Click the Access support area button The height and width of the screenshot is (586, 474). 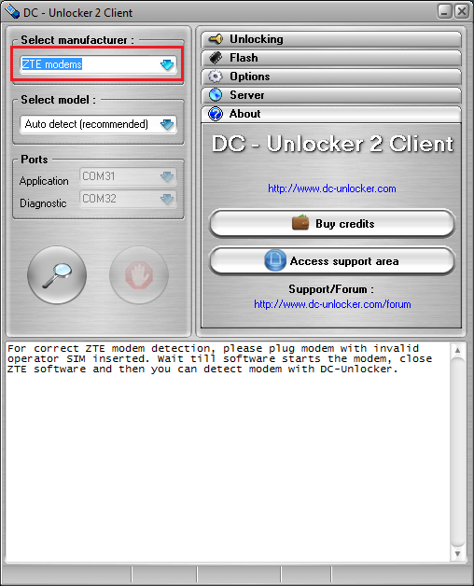coord(332,261)
